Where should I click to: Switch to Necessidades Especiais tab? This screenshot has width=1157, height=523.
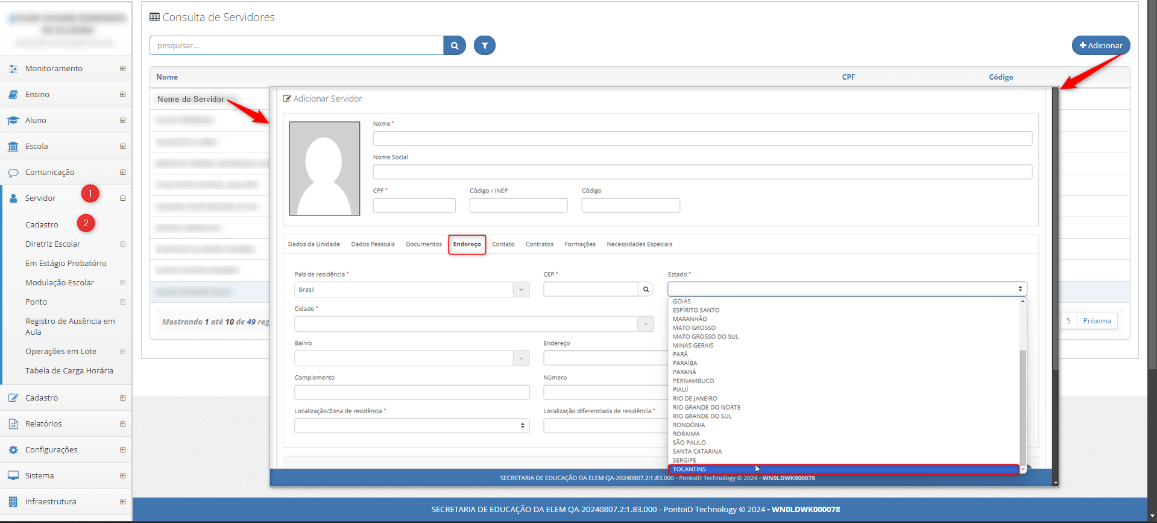coord(639,244)
